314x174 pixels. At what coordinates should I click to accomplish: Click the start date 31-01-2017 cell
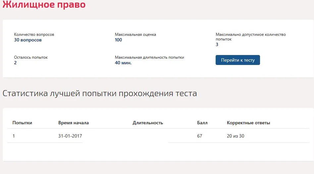click(70, 136)
